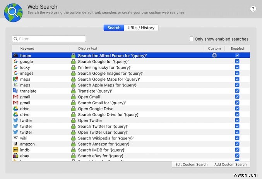Open the help question mark button

(253, 9)
